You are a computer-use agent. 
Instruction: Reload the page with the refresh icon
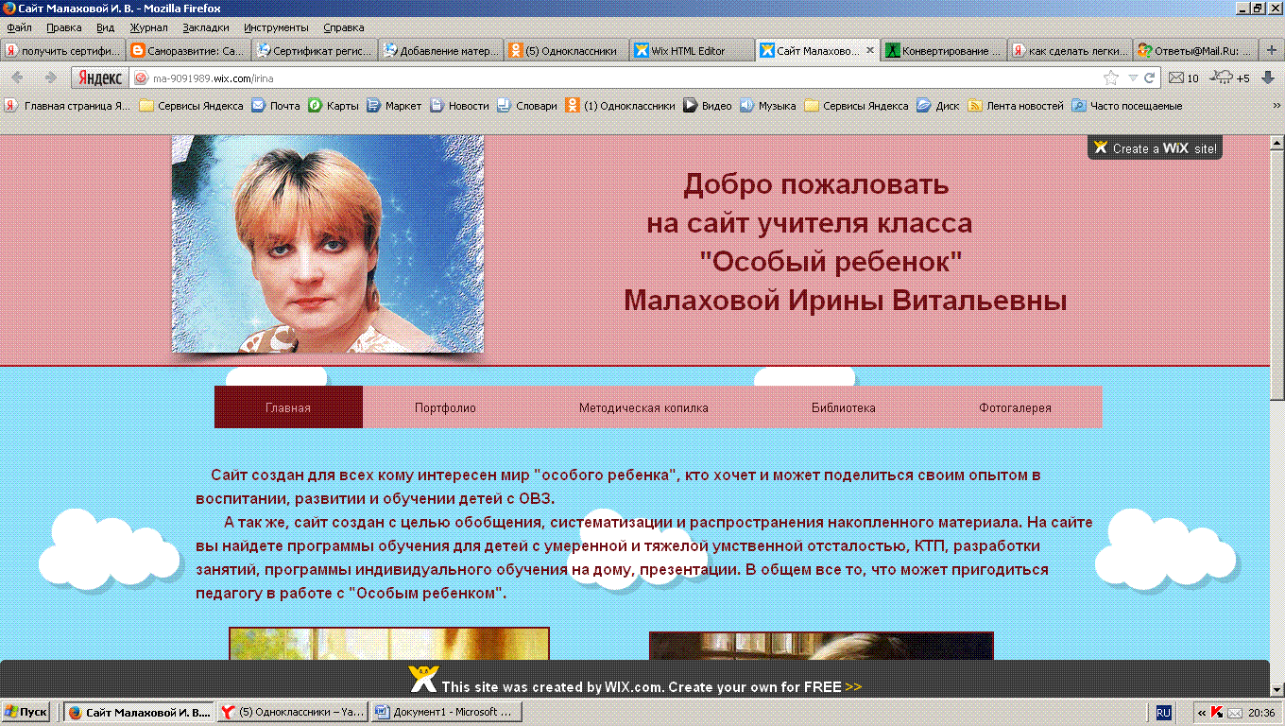(x=1150, y=78)
